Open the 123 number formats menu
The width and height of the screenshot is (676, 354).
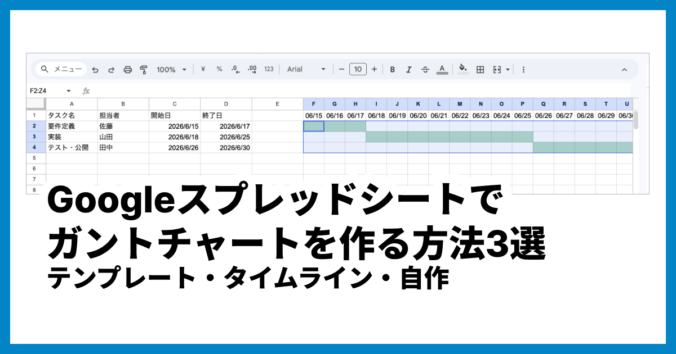point(269,69)
